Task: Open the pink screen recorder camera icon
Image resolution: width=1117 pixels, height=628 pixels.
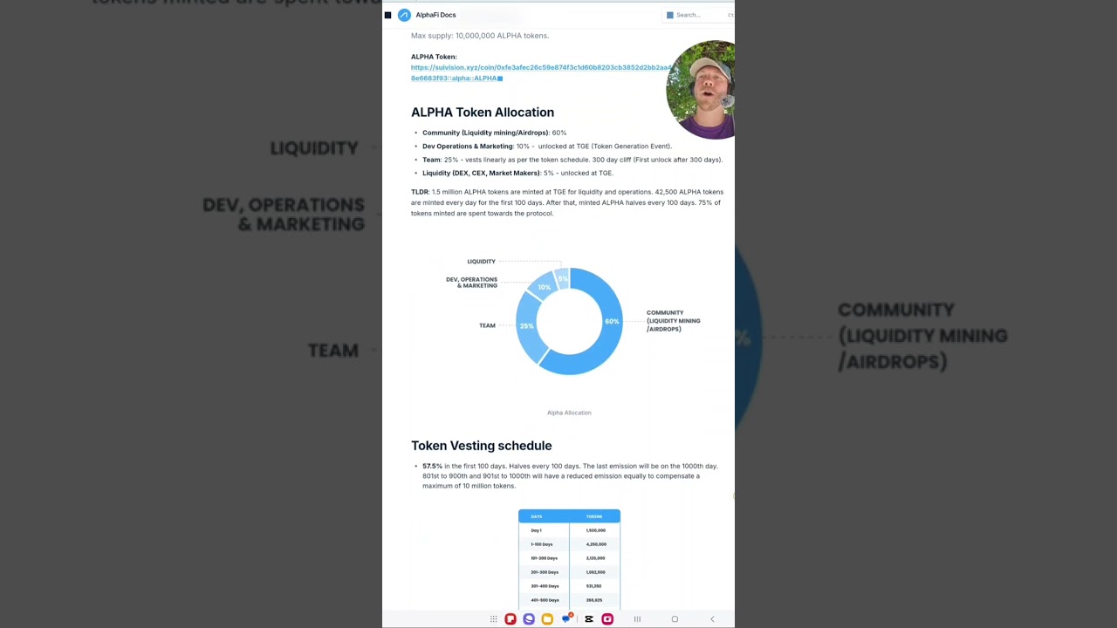Action: click(607, 619)
